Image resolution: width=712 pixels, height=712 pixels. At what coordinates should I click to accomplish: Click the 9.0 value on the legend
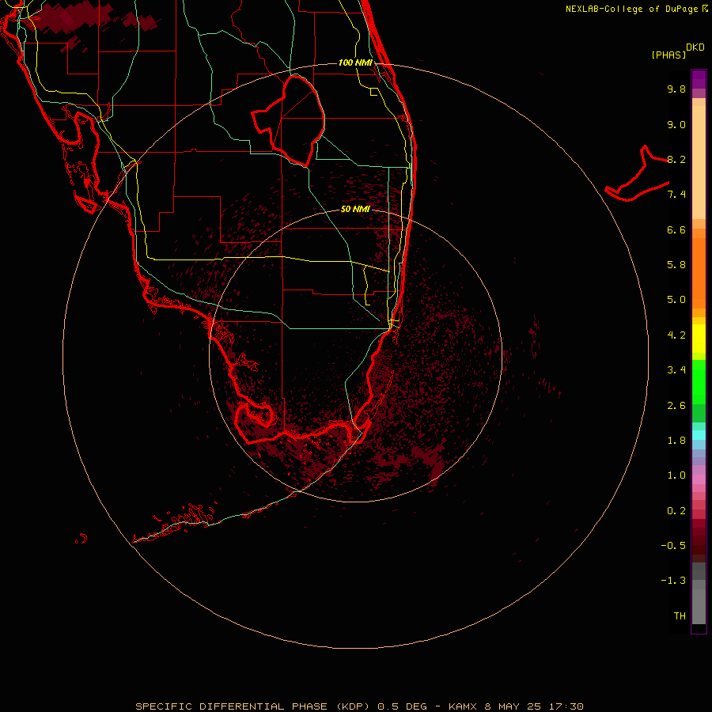click(676, 124)
